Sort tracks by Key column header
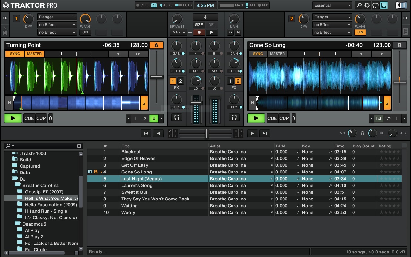 pos(306,146)
